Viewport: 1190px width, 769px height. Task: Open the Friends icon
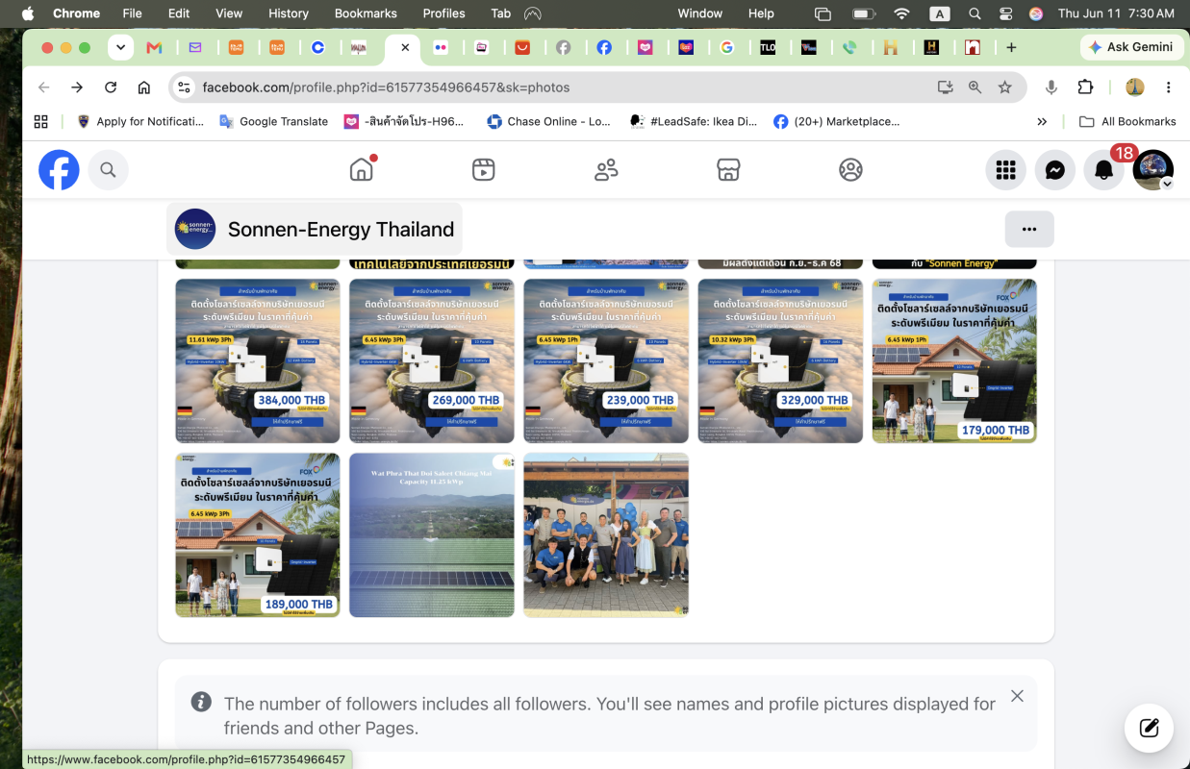[x=606, y=170]
